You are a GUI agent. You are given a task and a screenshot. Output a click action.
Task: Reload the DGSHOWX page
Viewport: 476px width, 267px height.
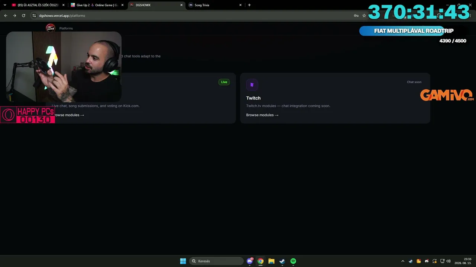(x=23, y=16)
